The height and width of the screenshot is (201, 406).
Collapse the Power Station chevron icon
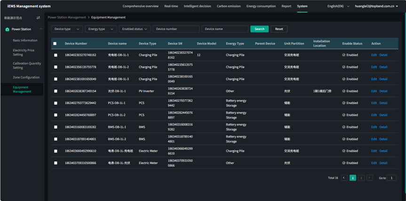(41, 29)
